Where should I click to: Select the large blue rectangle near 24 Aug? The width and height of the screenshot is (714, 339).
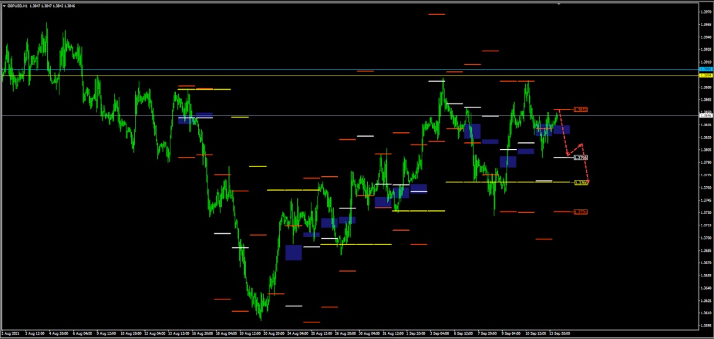(294, 252)
